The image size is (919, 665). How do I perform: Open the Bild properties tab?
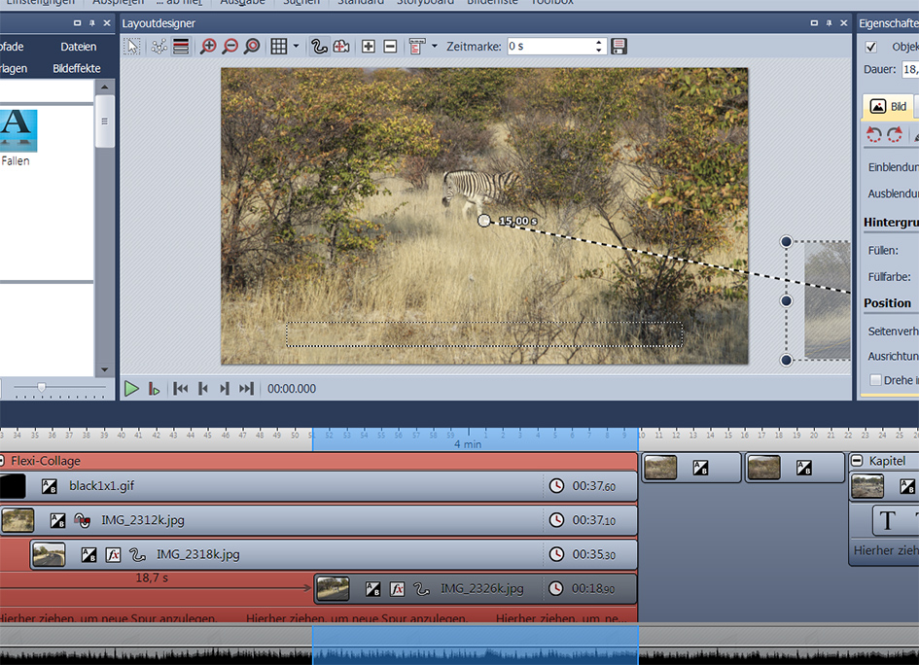[x=888, y=107]
